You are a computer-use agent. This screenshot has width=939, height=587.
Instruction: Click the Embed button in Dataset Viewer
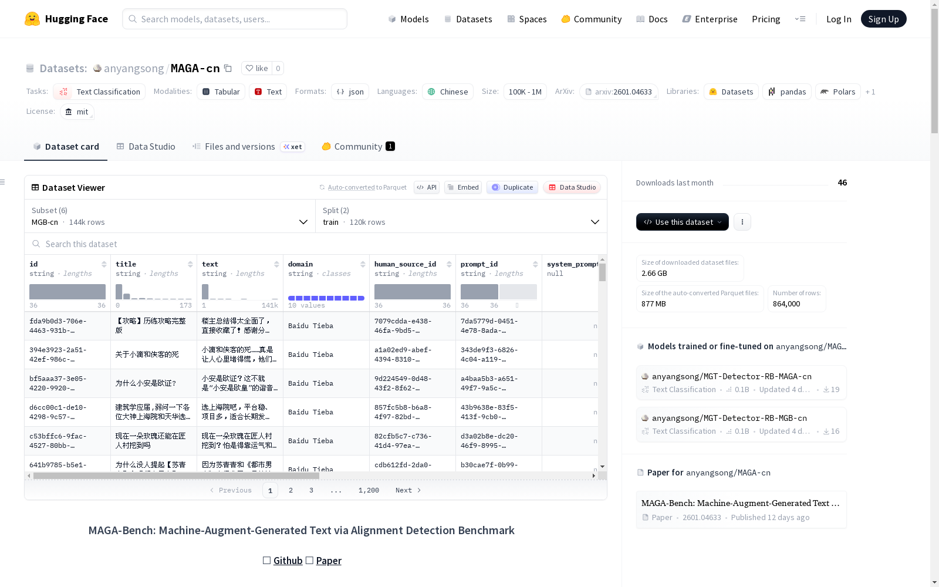tap(463, 187)
